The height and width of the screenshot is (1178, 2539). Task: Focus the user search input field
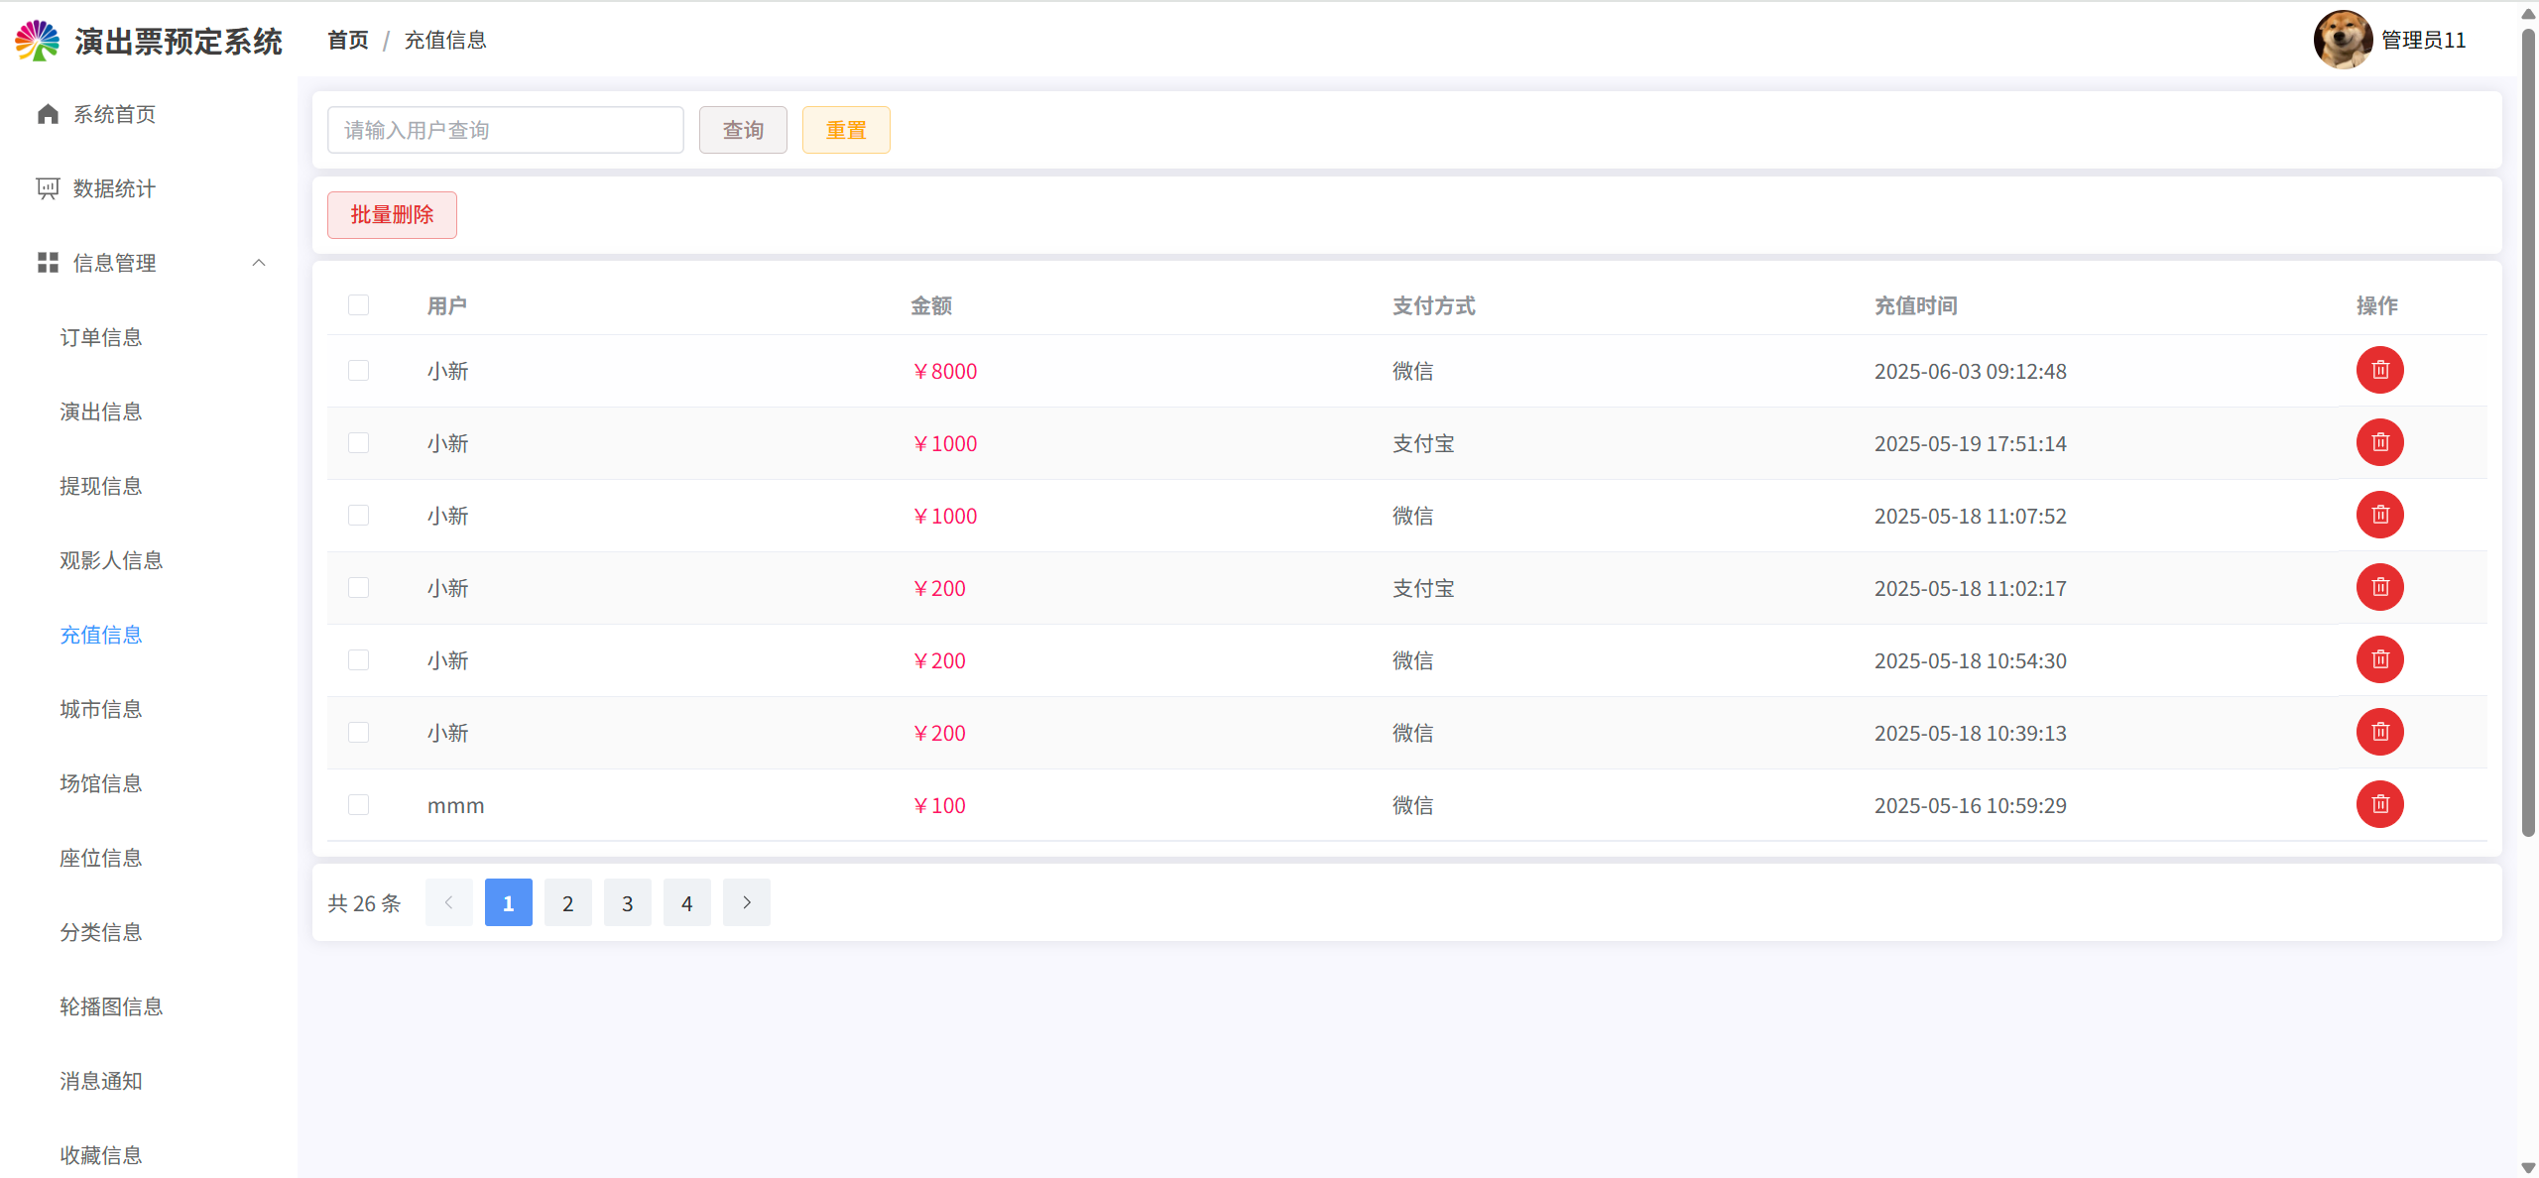coord(505,130)
